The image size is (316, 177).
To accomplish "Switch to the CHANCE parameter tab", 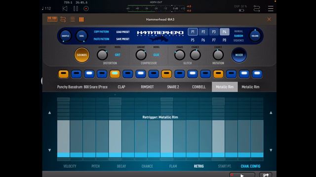I will point(147,166).
